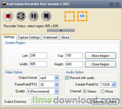Choose the orange select-region icon
Viewport: 122px width, 109px height.
70,16
